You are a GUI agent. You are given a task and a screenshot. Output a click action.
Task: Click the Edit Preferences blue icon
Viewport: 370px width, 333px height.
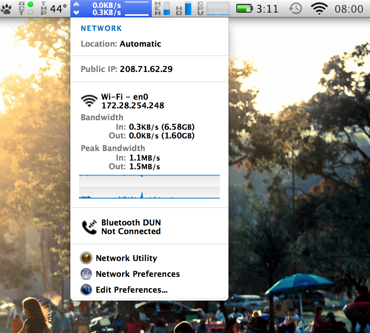pos(86,289)
